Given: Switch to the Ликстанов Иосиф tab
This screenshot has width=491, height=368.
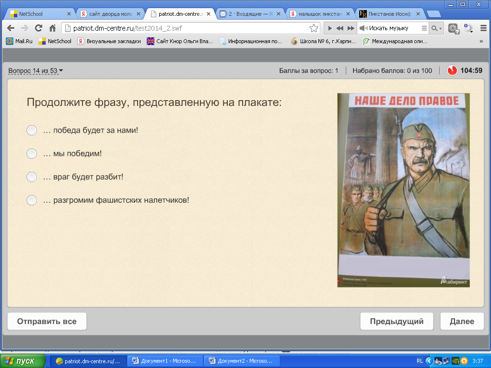Looking at the screenshot, I should [x=389, y=14].
